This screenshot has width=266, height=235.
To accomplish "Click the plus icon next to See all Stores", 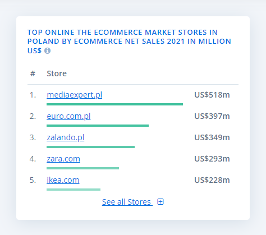I will (x=160, y=202).
